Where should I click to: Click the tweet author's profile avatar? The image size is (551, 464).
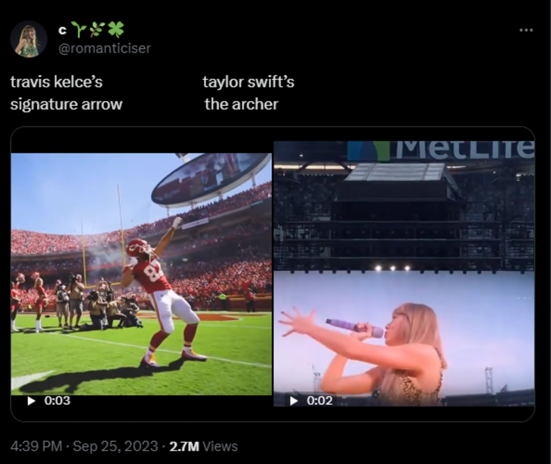tap(28, 39)
